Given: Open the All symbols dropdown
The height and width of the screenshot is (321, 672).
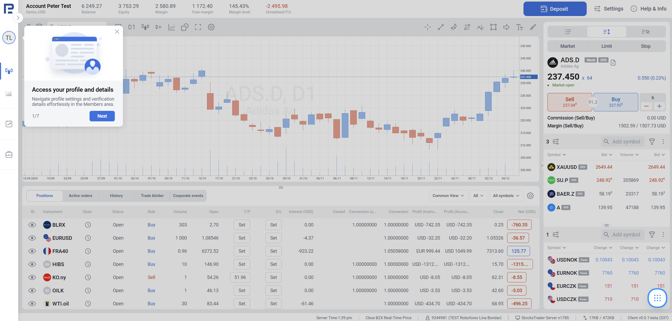Looking at the screenshot, I should tap(506, 196).
